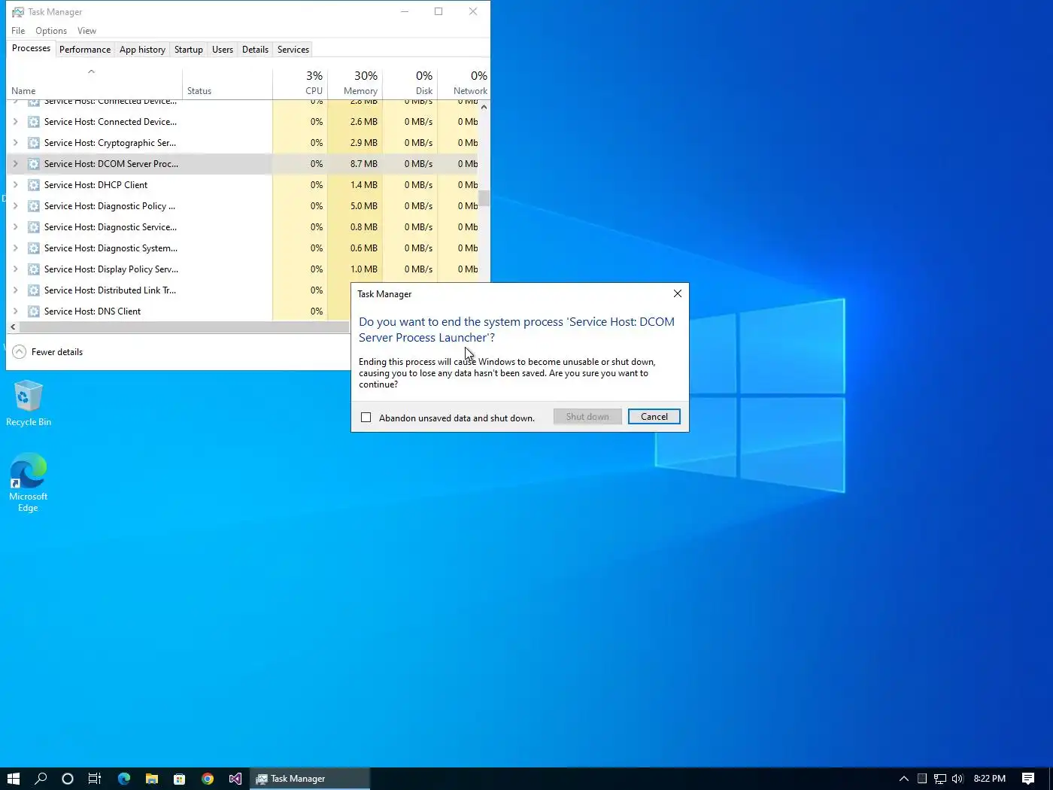Collapse Task Manager with Fewer details
This screenshot has height=790, width=1053.
coord(48,352)
